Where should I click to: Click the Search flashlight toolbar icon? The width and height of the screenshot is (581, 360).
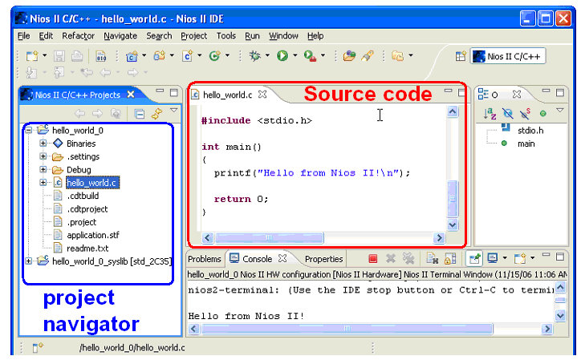coord(368,56)
